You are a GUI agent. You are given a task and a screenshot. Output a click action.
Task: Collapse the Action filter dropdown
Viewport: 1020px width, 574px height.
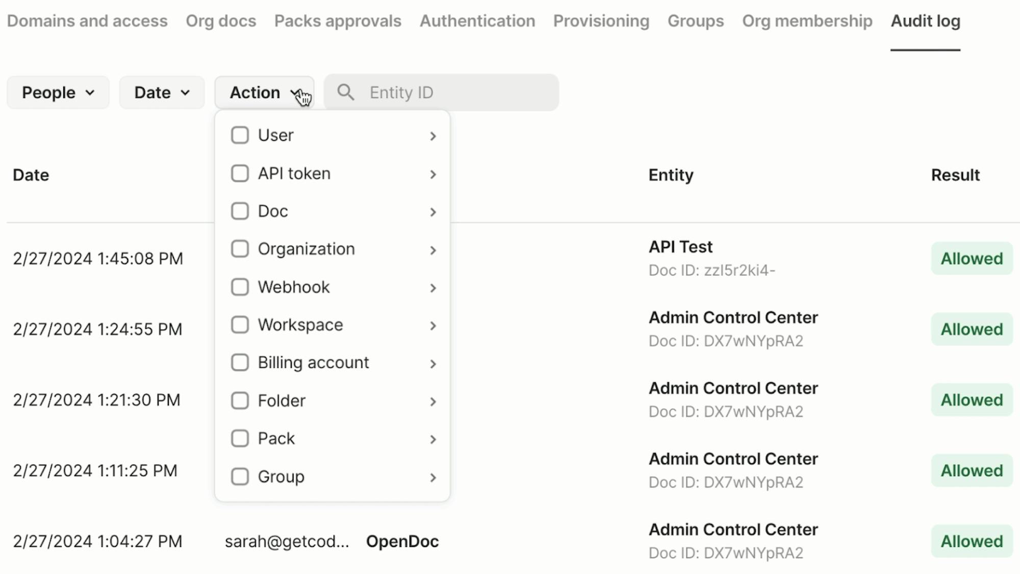point(264,92)
